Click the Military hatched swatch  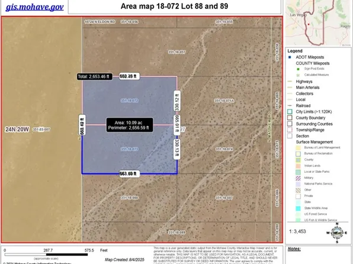pyautogui.click(x=298, y=178)
